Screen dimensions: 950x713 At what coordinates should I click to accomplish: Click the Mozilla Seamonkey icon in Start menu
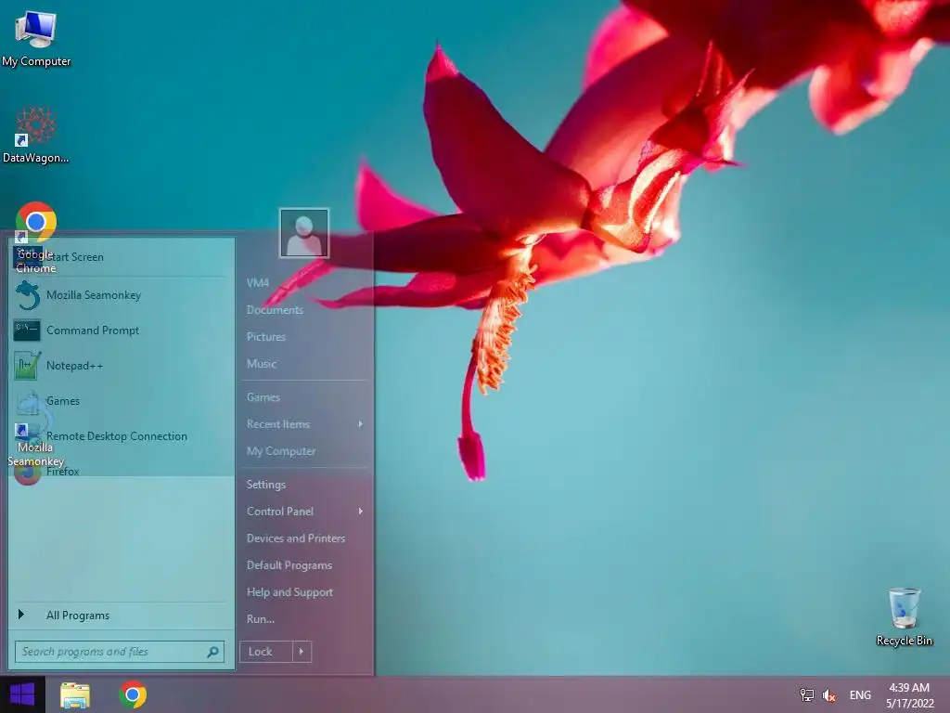[x=27, y=295]
